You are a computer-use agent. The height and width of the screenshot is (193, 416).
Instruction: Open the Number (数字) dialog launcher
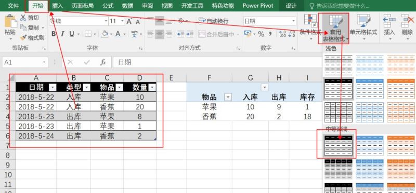pyautogui.click(x=294, y=48)
